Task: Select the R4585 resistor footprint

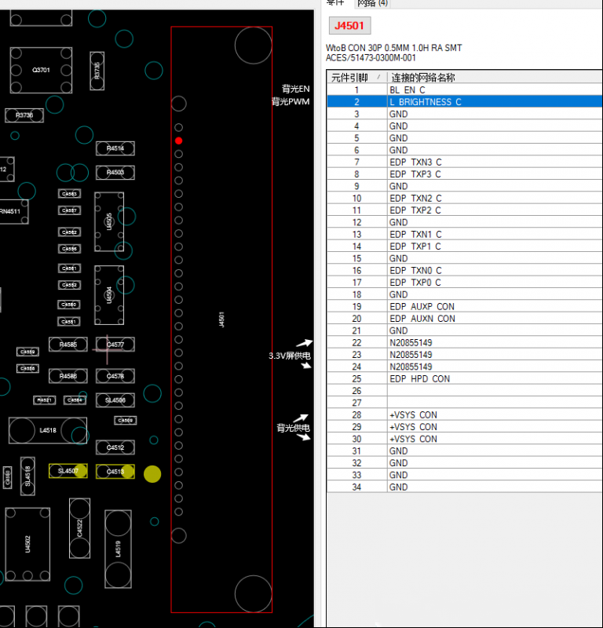Action: coord(68,345)
